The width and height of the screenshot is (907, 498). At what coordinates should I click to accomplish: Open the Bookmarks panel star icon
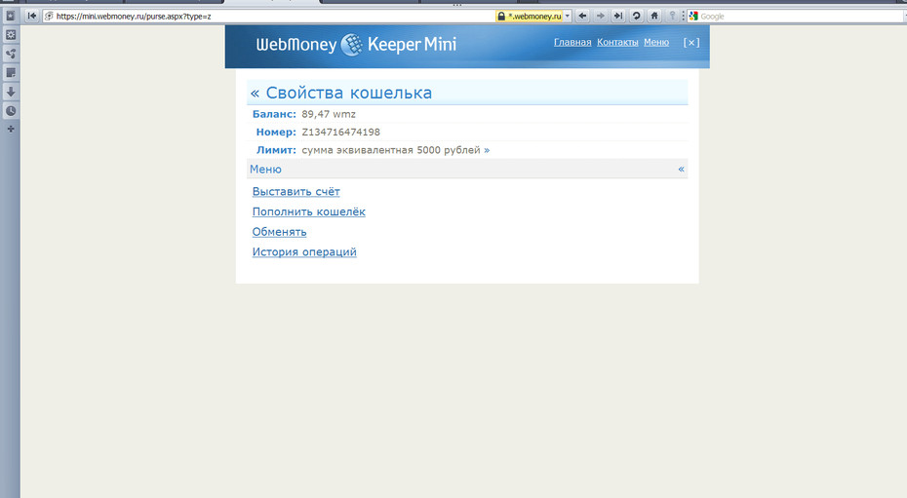tap(11, 17)
